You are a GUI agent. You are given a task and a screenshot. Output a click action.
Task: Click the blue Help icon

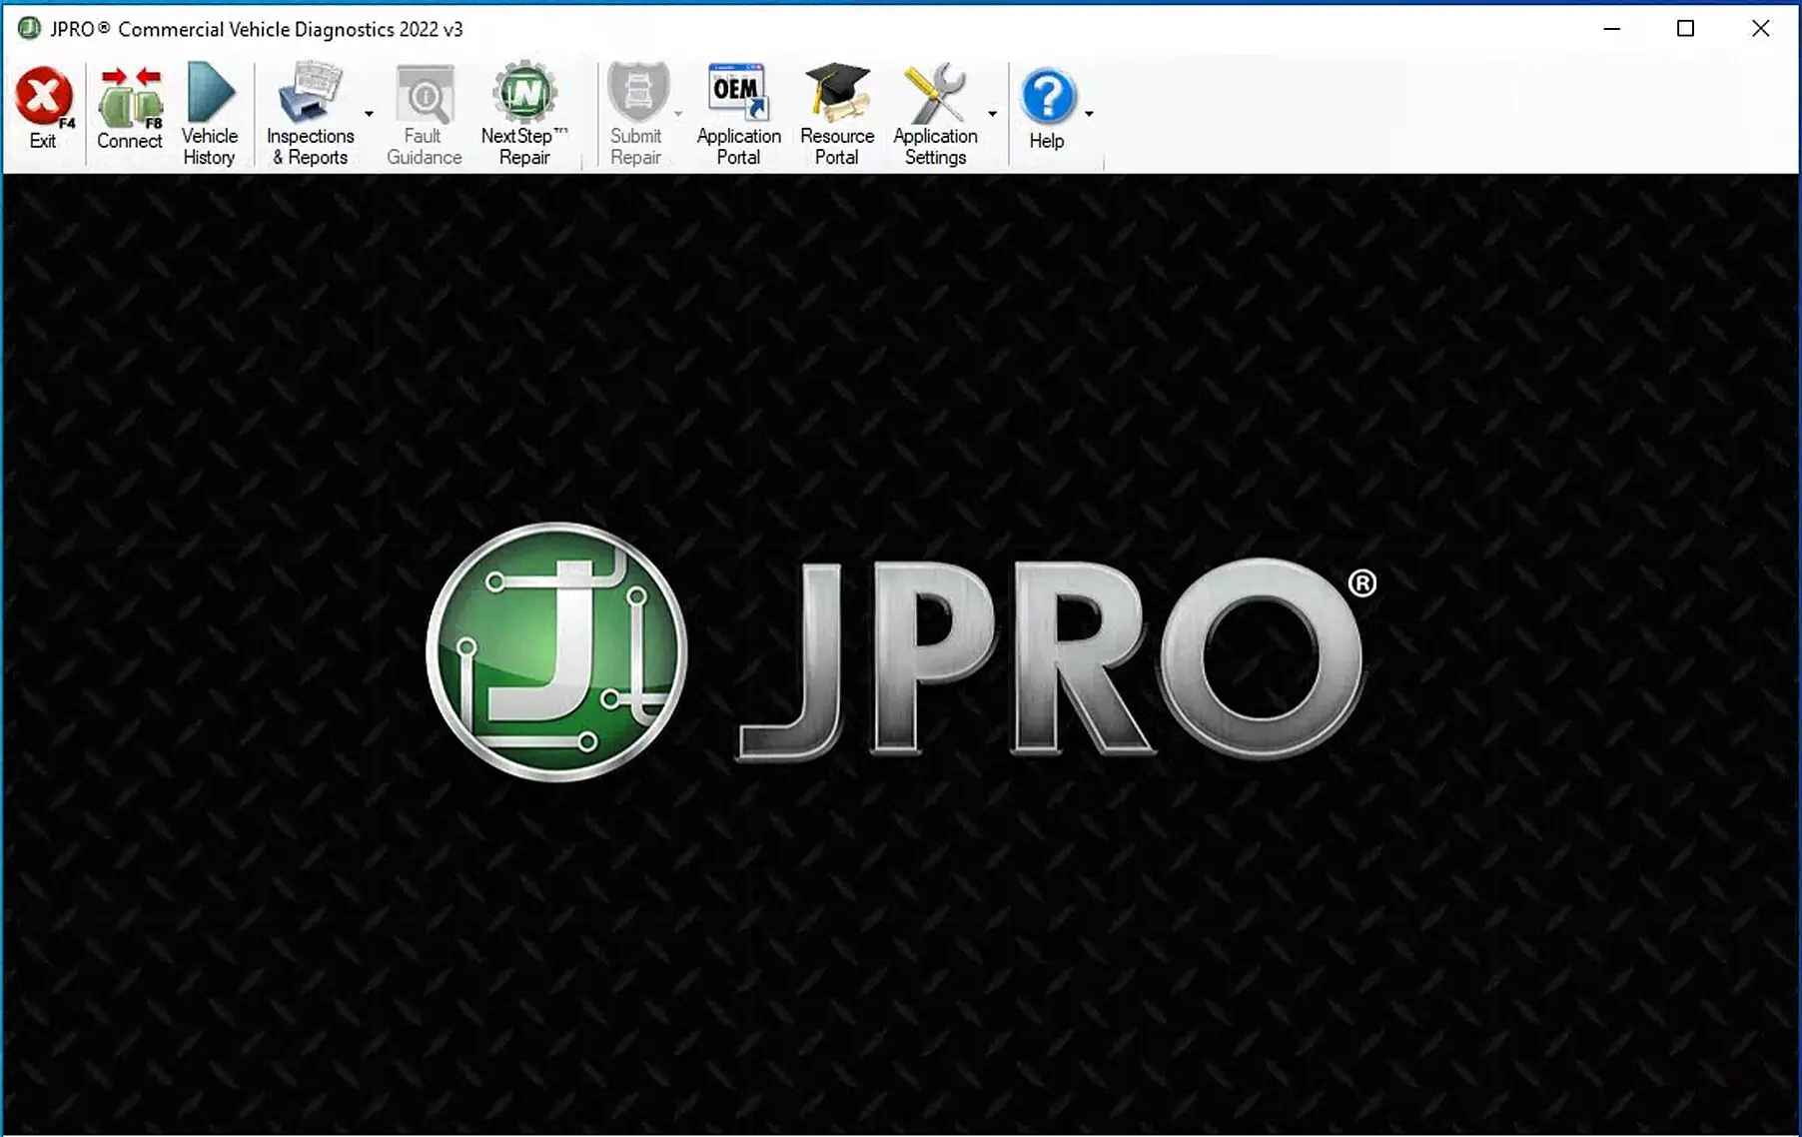1048,98
